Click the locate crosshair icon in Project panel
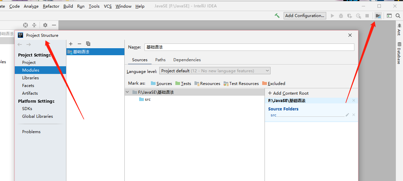 (x=25, y=25)
